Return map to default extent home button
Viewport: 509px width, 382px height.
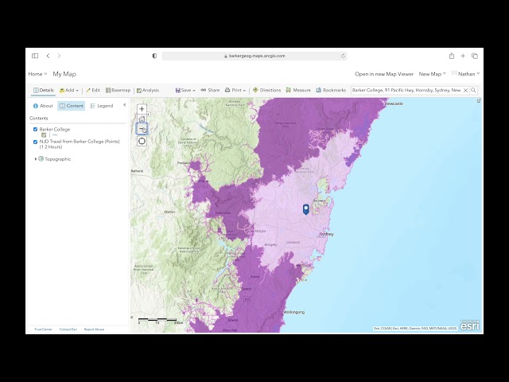pyautogui.click(x=142, y=119)
